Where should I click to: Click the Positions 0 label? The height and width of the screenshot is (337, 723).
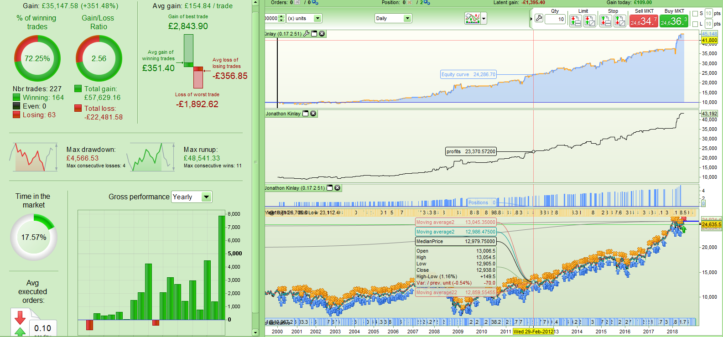[482, 202]
